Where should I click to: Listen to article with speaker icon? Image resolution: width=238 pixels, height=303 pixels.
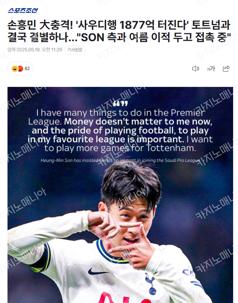[196, 69]
